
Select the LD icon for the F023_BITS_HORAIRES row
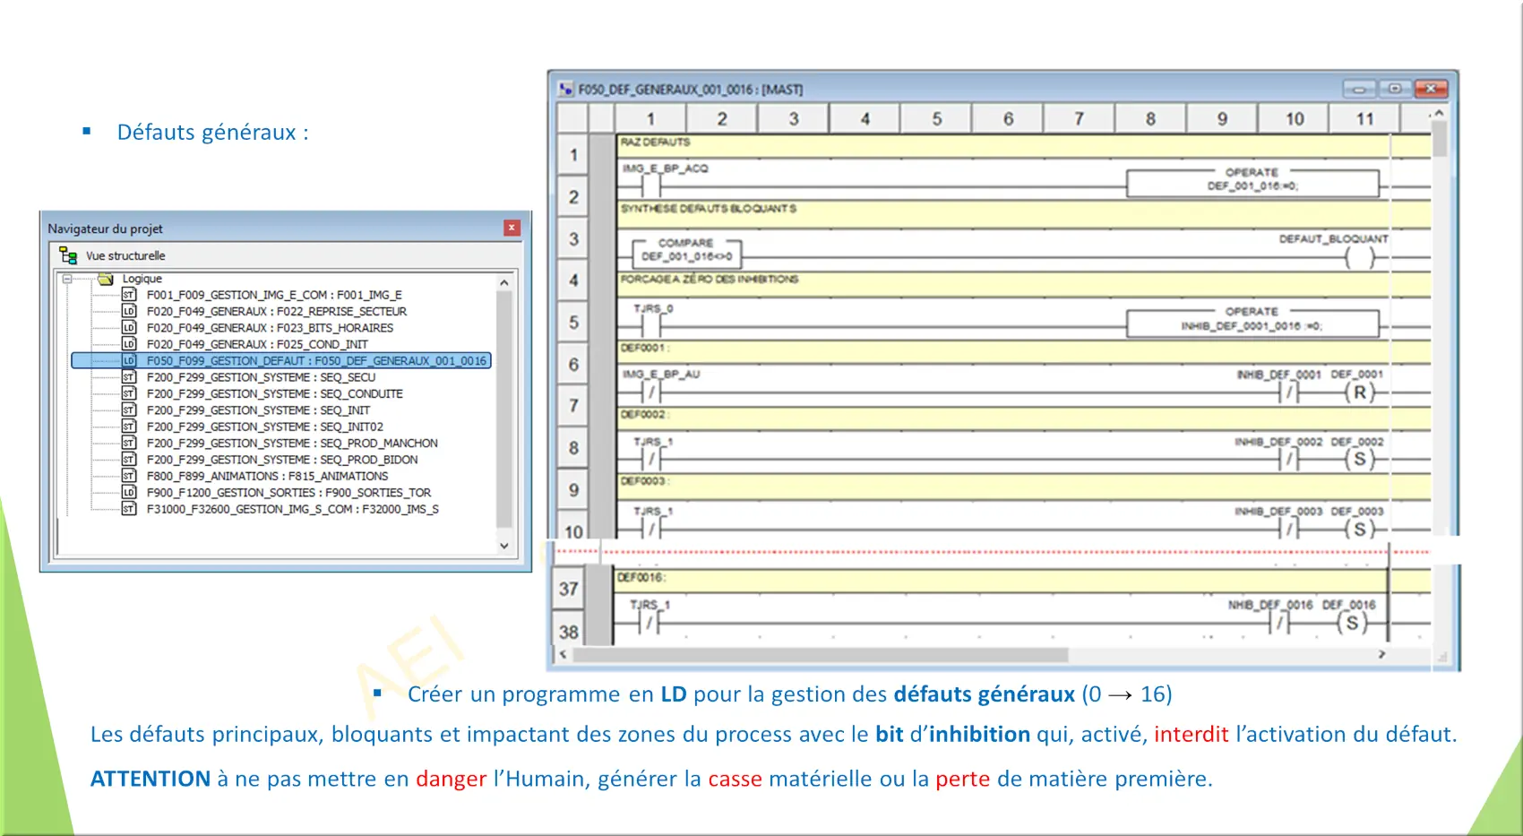[129, 328]
